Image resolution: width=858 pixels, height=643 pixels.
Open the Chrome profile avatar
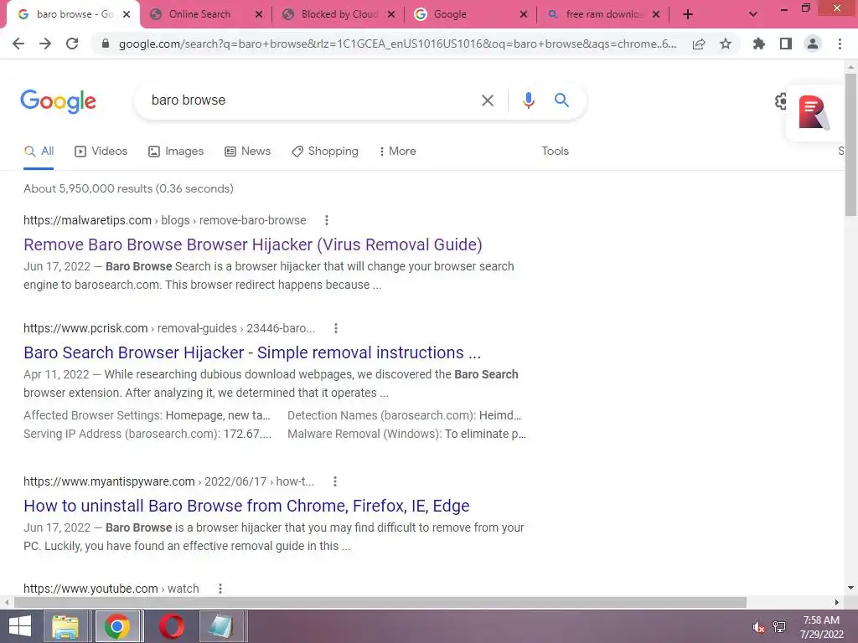pos(813,44)
